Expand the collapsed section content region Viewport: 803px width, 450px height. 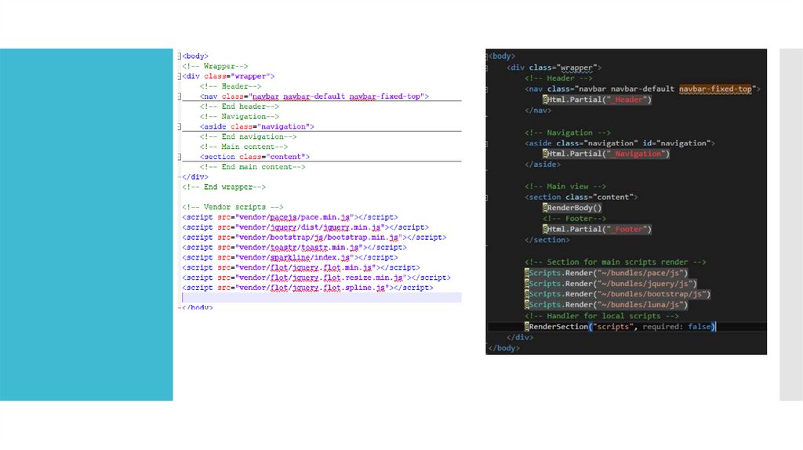(180, 157)
